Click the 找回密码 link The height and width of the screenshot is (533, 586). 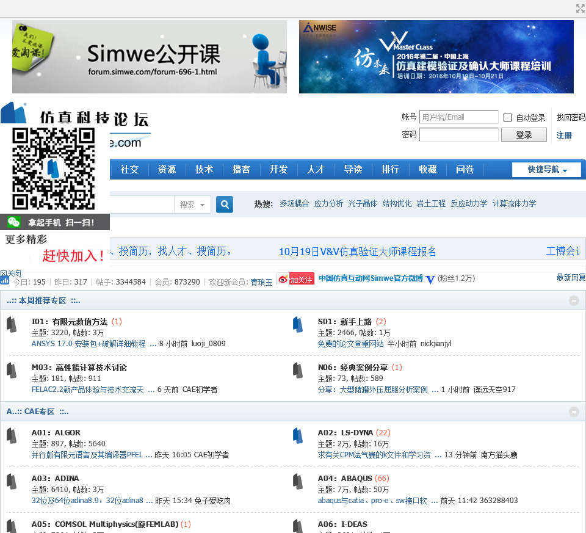(571, 117)
